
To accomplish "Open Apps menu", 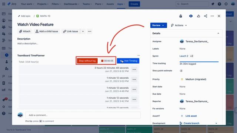I will coord(121,4).
